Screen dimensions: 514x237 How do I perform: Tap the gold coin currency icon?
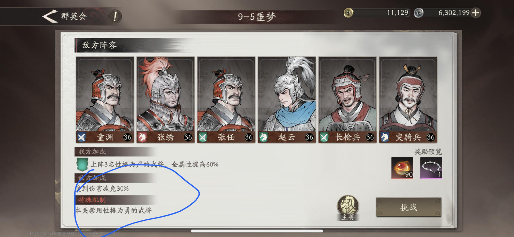click(348, 13)
